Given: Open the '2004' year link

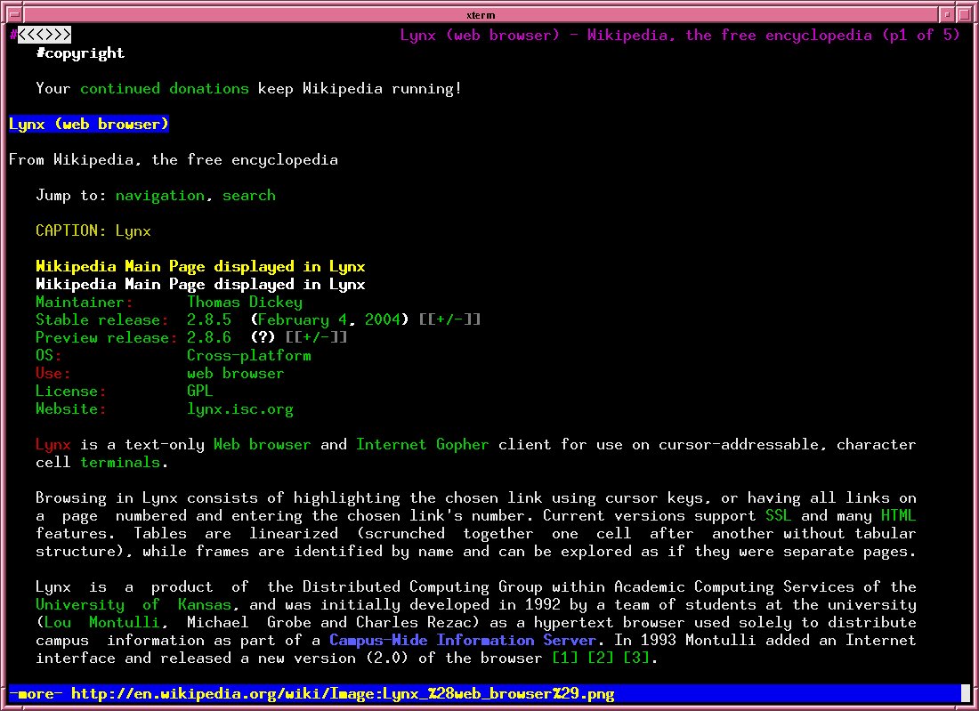Looking at the screenshot, I should pyautogui.click(x=382, y=319).
